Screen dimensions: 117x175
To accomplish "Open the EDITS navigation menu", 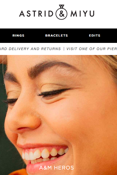I will [95, 35].
